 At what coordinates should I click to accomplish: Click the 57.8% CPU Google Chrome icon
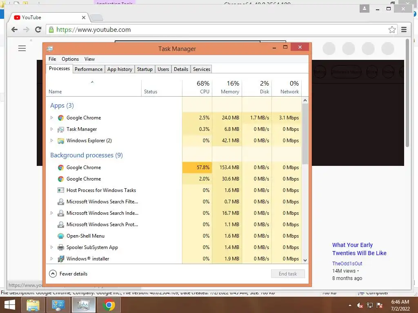coord(61,168)
